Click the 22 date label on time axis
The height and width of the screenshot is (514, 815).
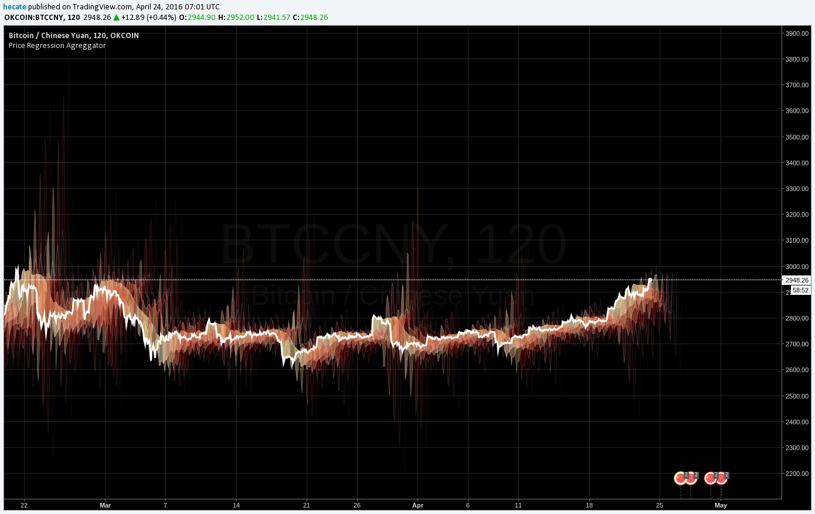pos(24,505)
